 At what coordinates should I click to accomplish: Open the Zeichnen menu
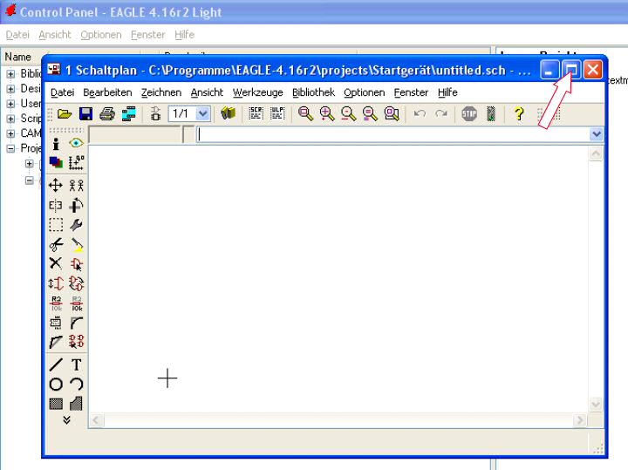click(160, 92)
